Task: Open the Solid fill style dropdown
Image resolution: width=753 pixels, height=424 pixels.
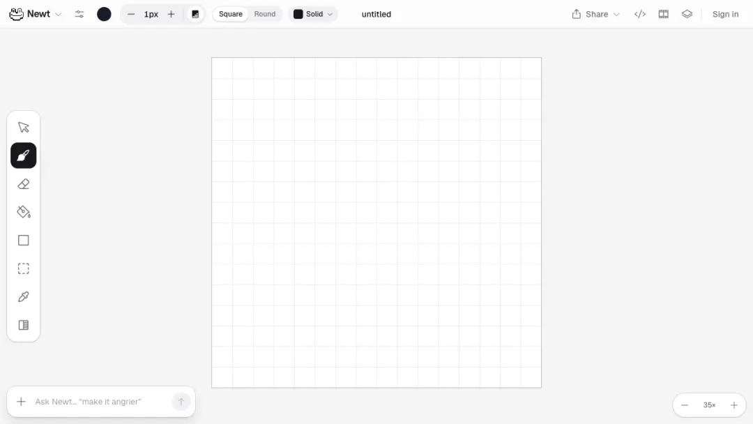Action: 313,15
